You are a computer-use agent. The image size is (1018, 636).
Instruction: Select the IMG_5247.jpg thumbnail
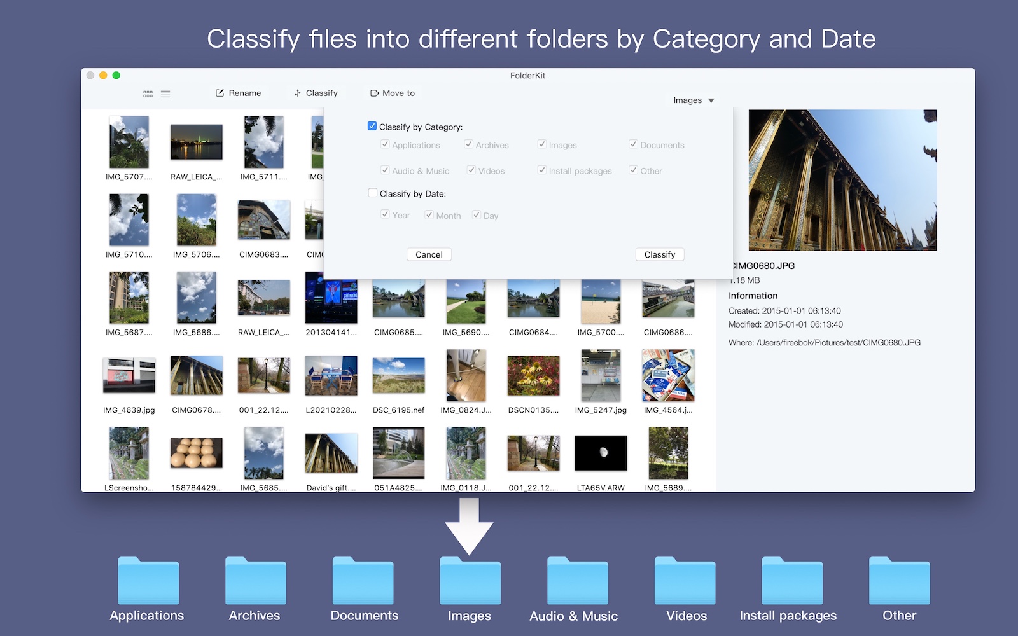(601, 375)
